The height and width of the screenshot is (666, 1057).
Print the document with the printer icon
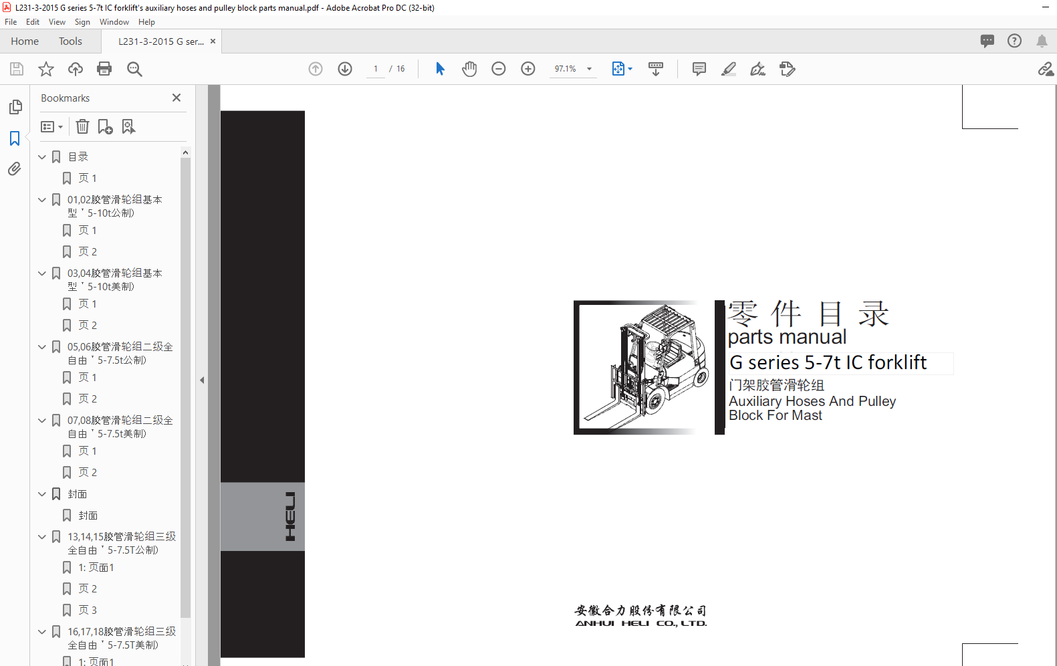click(x=104, y=69)
